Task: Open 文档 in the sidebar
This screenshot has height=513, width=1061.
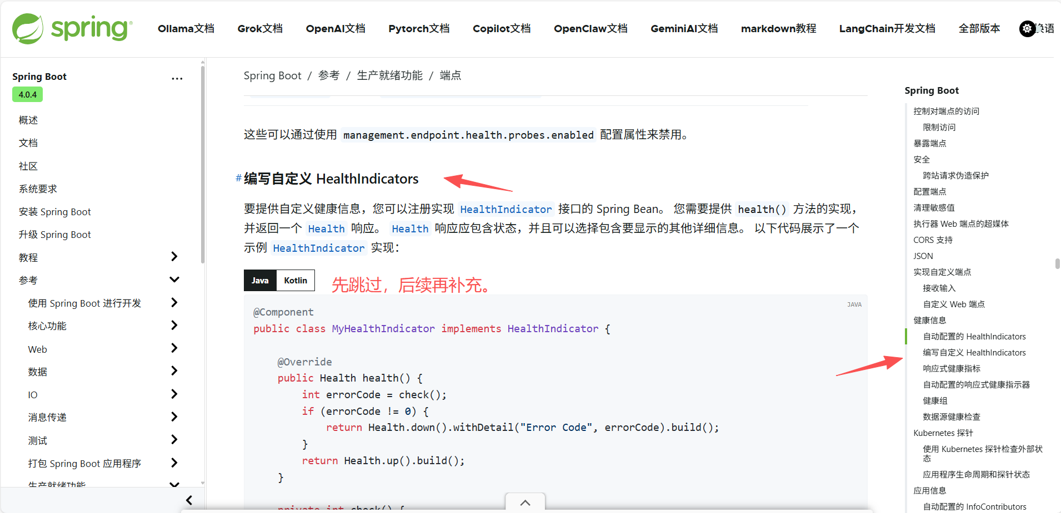Action: [x=28, y=143]
